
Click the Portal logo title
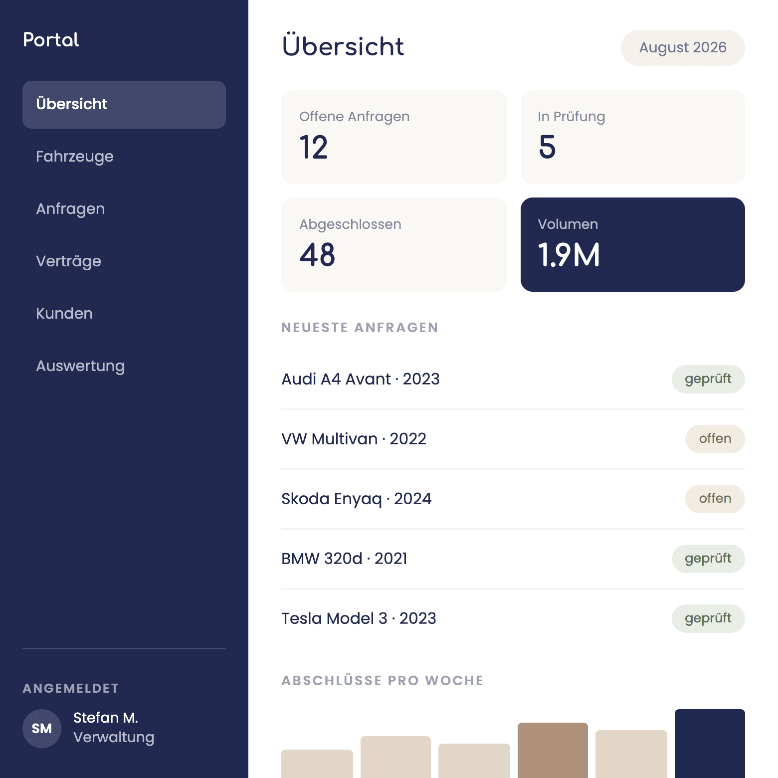(x=51, y=40)
